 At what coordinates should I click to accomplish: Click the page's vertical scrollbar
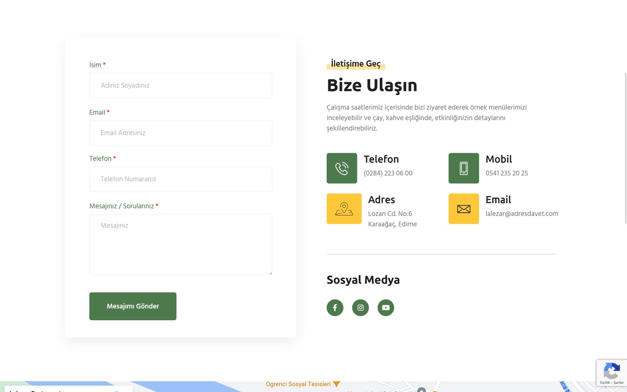[626, 148]
